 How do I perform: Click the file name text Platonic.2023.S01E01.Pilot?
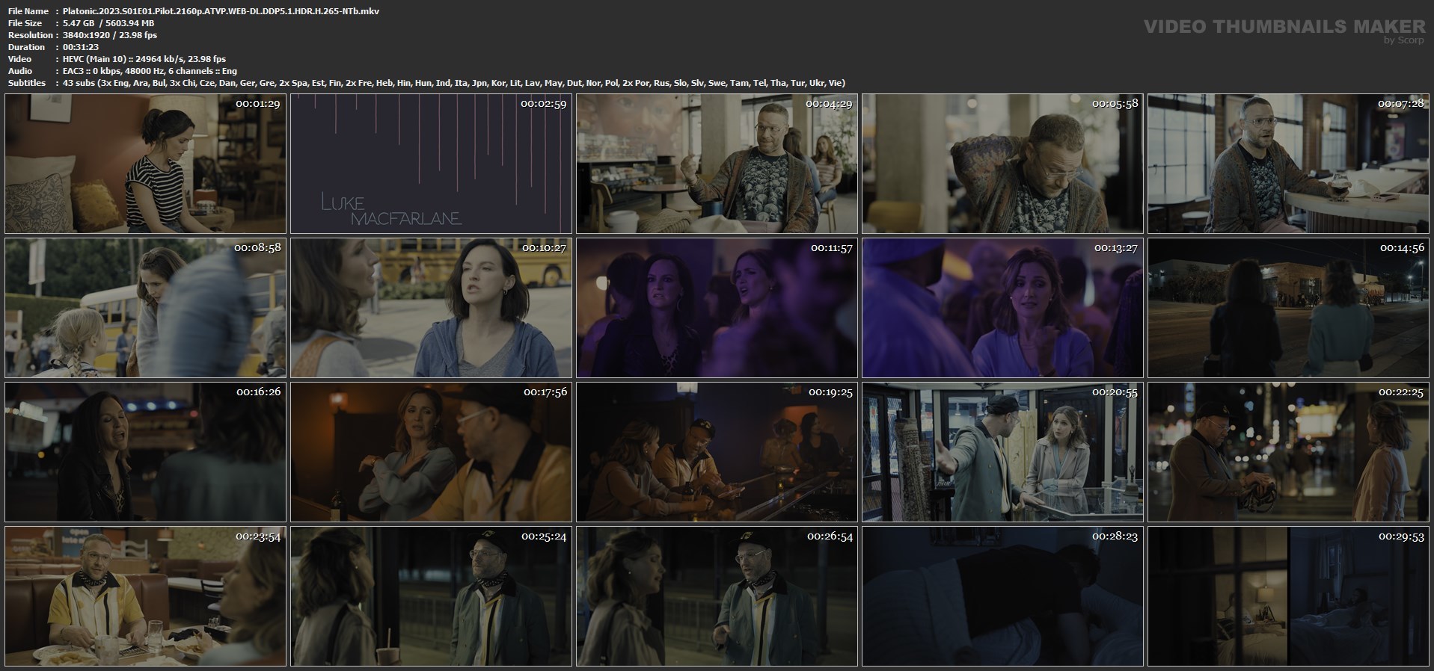221,11
